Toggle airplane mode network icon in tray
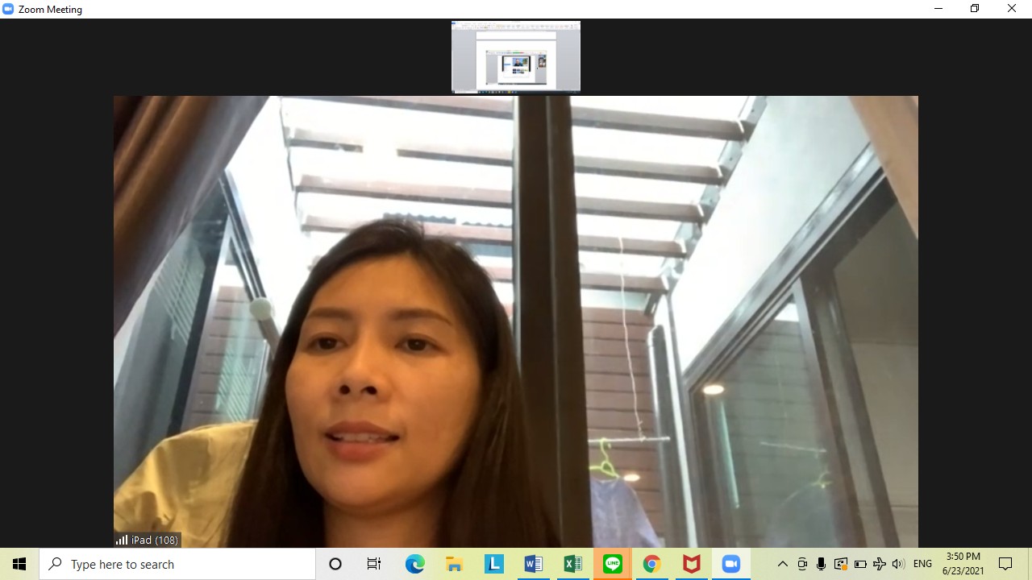The width and height of the screenshot is (1032, 580). [879, 564]
